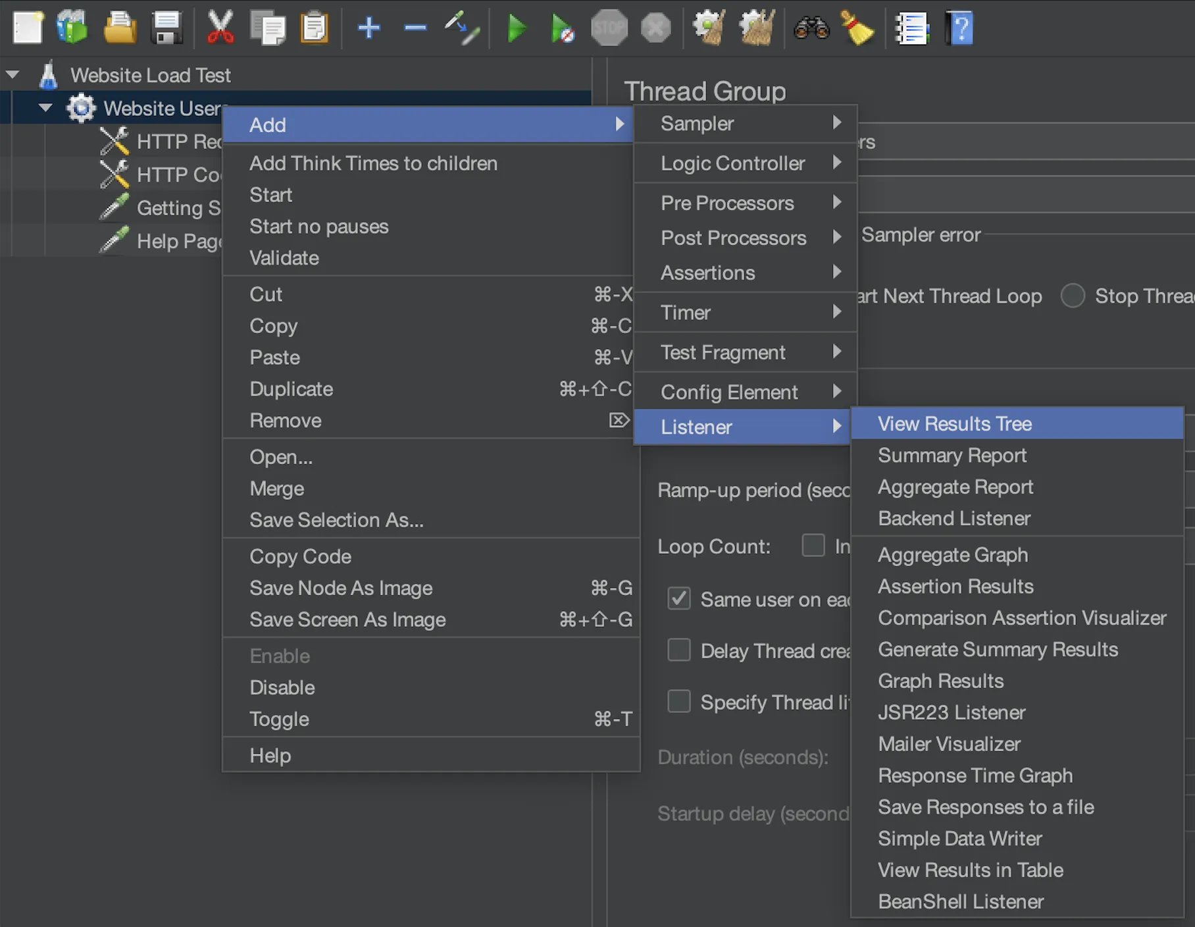Create a new test plan
This screenshot has height=927, width=1195.
coord(28,28)
